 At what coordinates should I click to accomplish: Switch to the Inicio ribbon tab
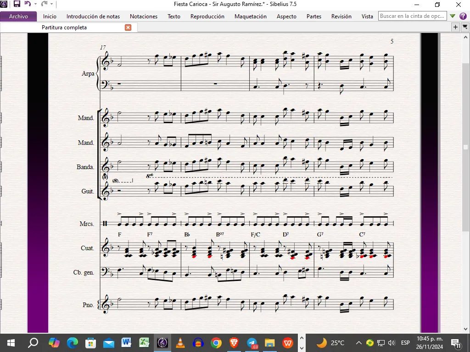point(50,16)
